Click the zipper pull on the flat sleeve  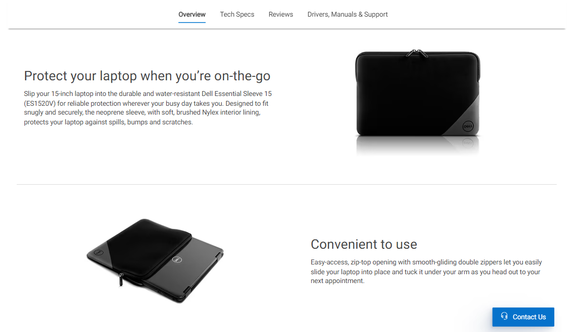[x=121, y=280]
